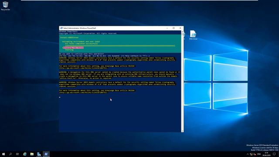Image resolution: width=279 pixels, height=157 pixels.
Task: Maximize the PowerShell window
Action: (174, 28)
